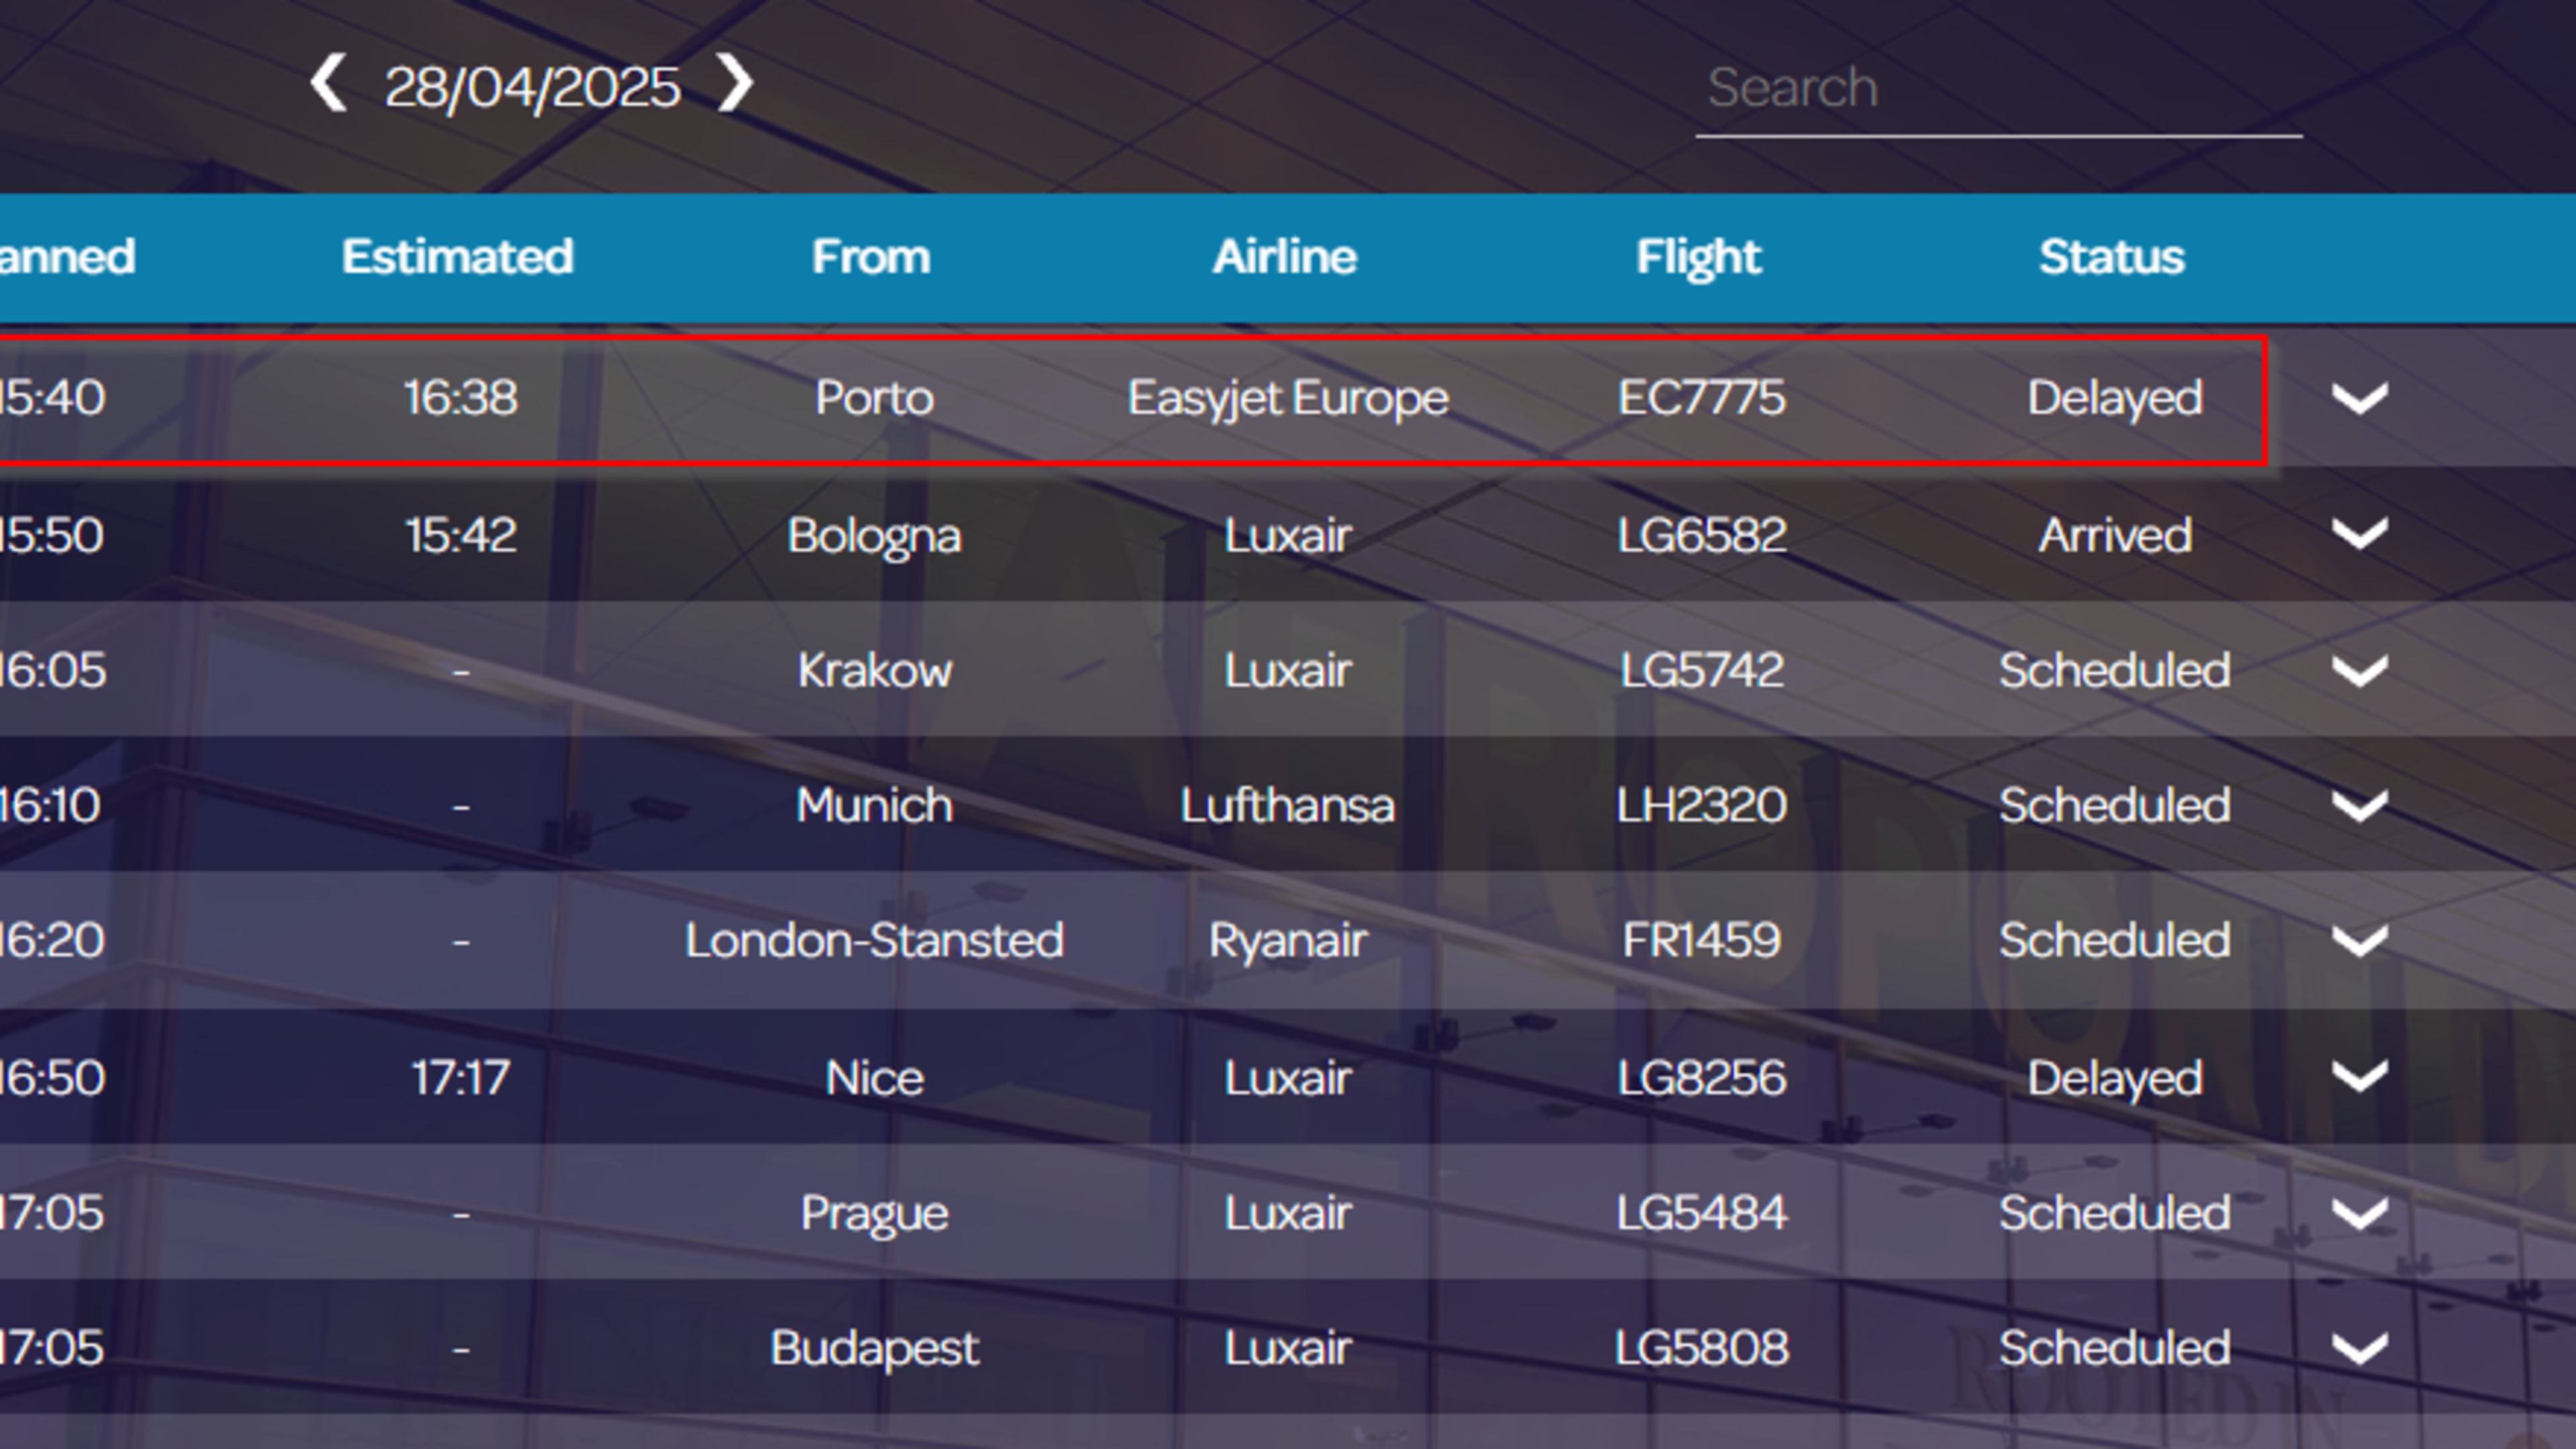
Task: Expand details for Bologna flight LG6582
Action: point(2360,534)
